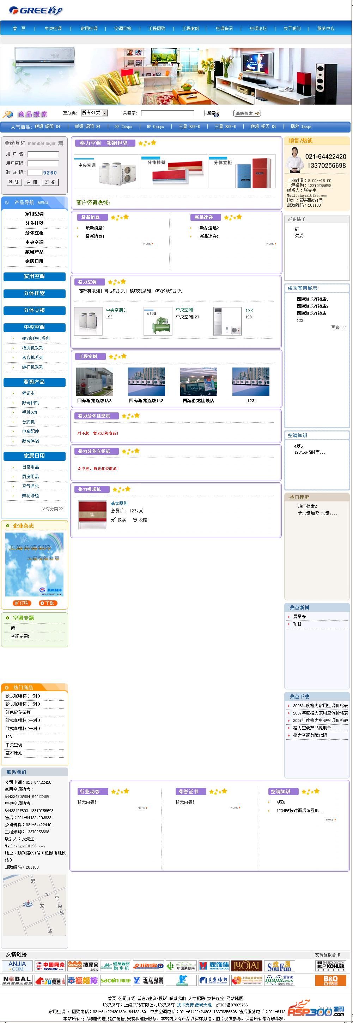Click the 购买 cart icon under 基本原则
The width and height of the screenshot is (353, 1023).
click(x=113, y=520)
